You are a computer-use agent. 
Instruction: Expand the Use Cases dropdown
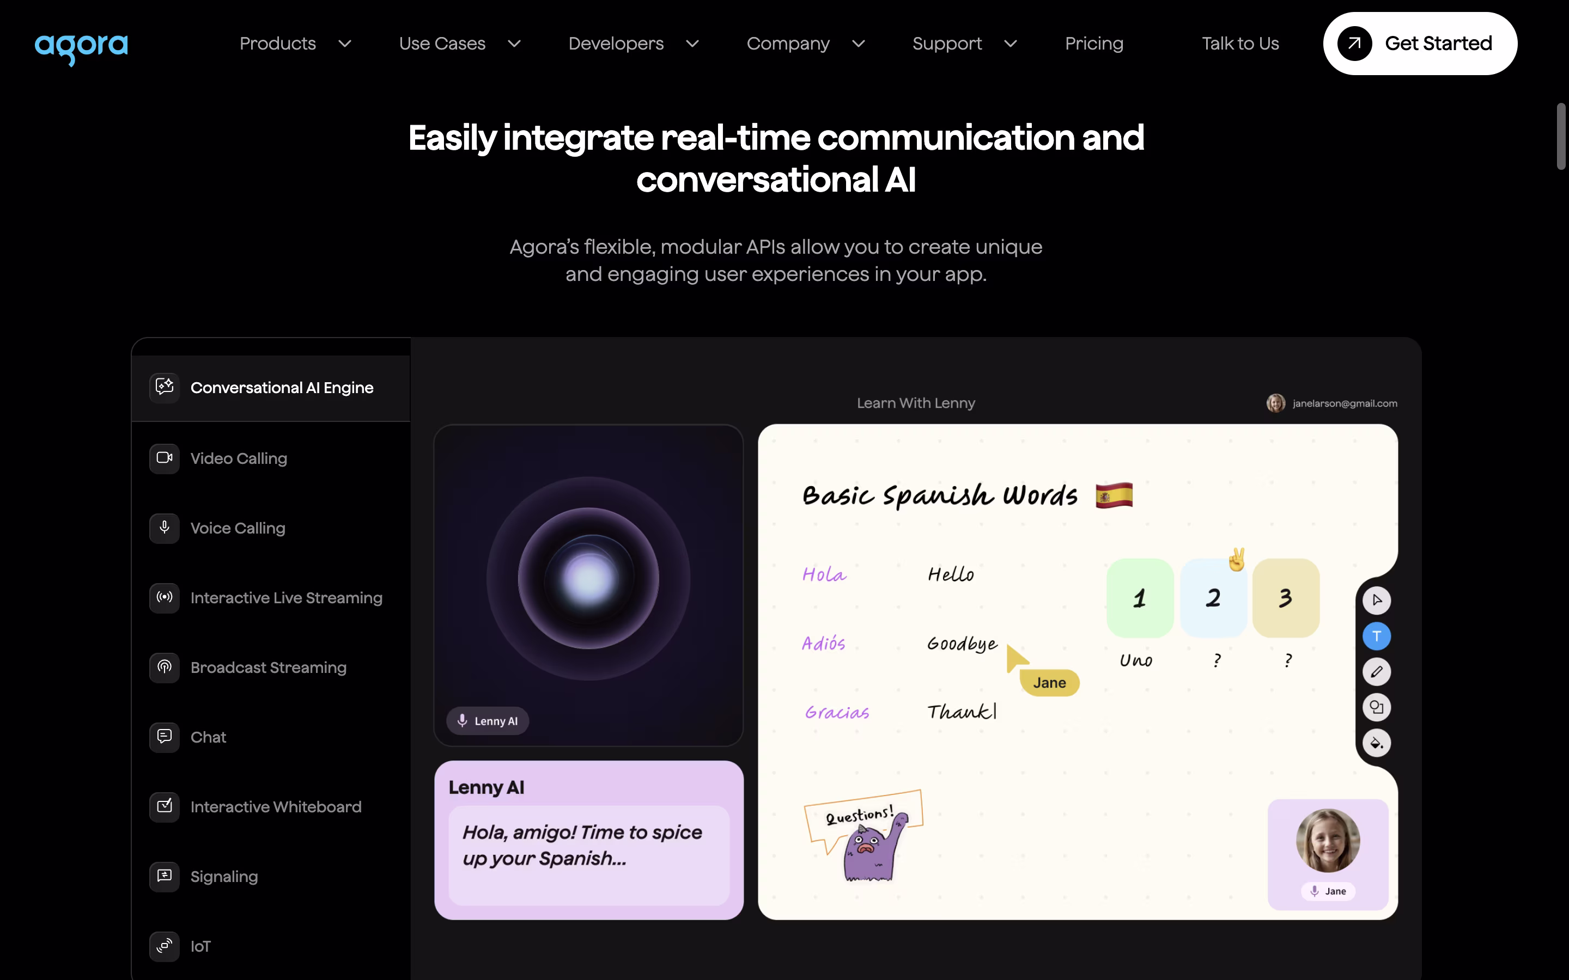(460, 44)
